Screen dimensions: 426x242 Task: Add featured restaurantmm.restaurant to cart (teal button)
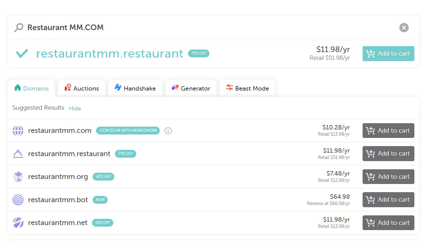(388, 54)
